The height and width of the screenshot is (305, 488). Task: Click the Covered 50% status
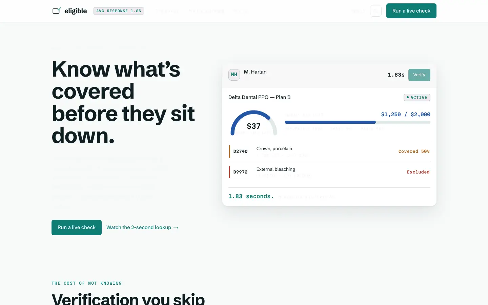[x=414, y=151]
